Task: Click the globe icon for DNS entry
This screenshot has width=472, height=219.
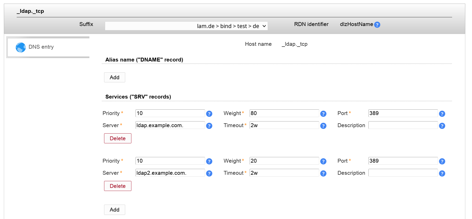Action: (x=21, y=47)
